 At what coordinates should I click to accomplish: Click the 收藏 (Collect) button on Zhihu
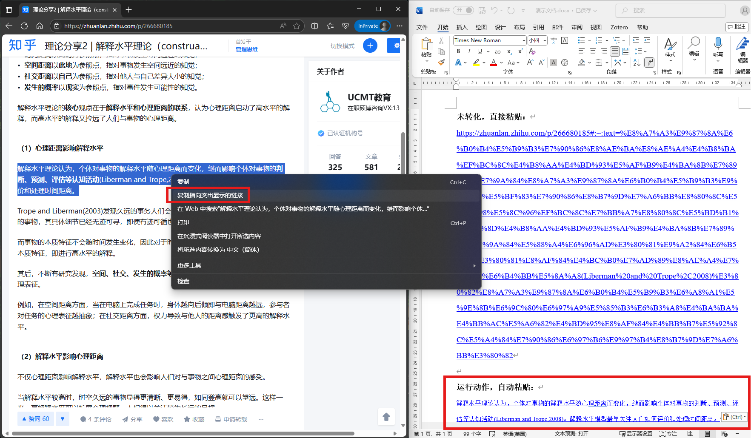(x=194, y=419)
